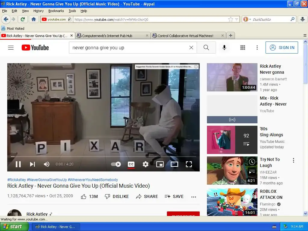Open the View menu
308x231 pixels.
(25, 11)
